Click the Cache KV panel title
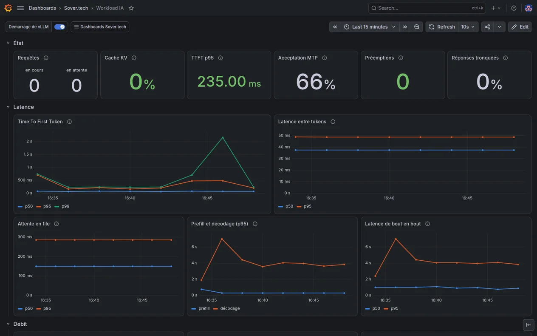The image size is (537, 336). (116, 58)
